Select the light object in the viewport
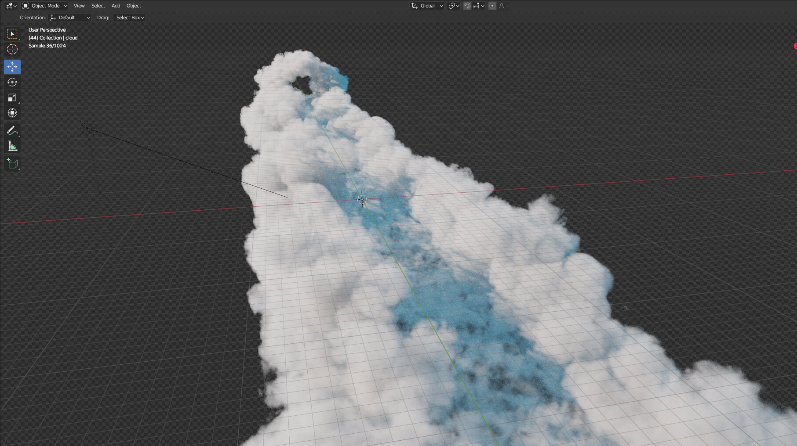The width and height of the screenshot is (797, 446). pyautogui.click(x=87, y=128)
